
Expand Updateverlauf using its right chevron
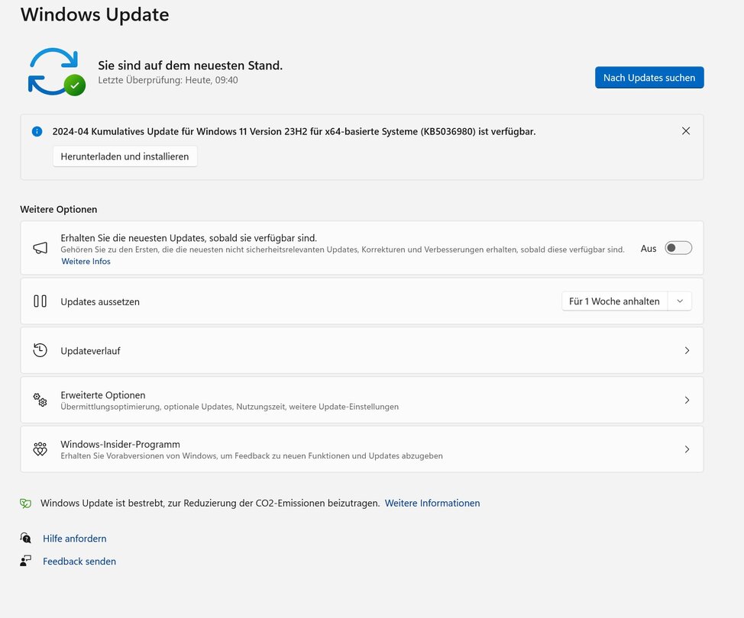[687, 350]
